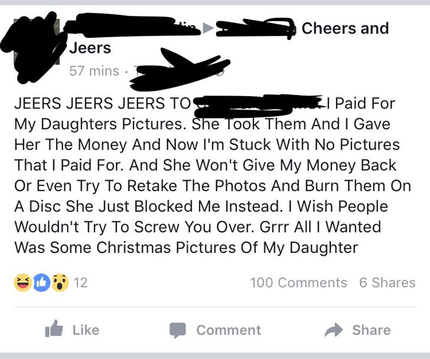
Task: View the 6 Shares list
Action: coord(387,282)
